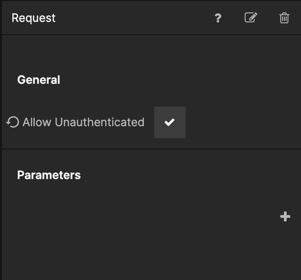Click the General section heading

39,80
